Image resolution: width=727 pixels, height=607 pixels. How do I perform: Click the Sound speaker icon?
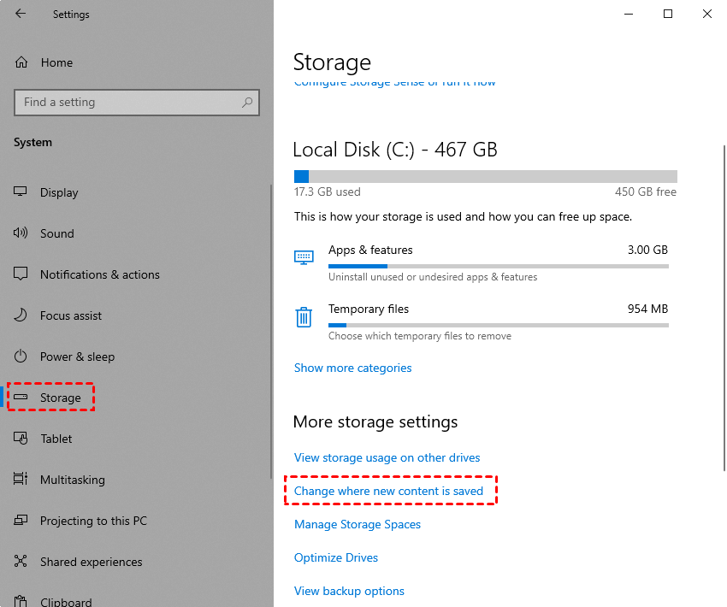tap(21, 233)
